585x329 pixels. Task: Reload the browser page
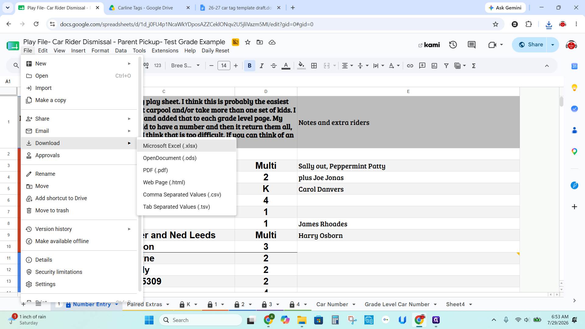point(36,24)
